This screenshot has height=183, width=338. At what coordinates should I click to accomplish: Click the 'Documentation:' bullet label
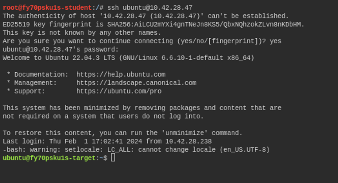[41, 74]
